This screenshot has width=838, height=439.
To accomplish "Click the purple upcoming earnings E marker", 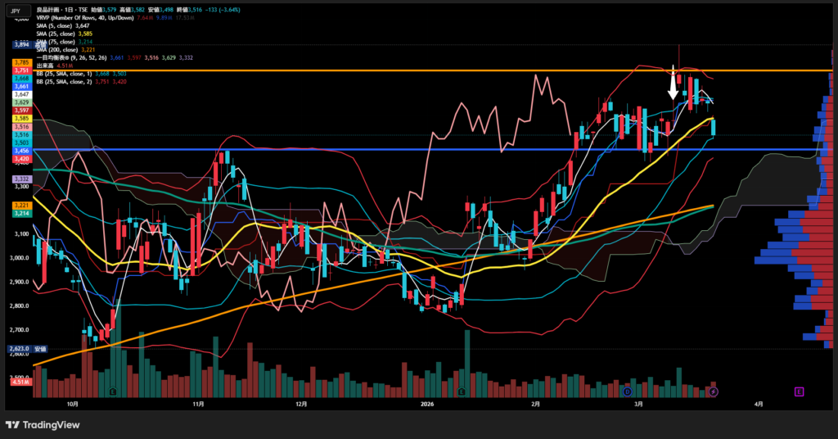I will (799, 391).
